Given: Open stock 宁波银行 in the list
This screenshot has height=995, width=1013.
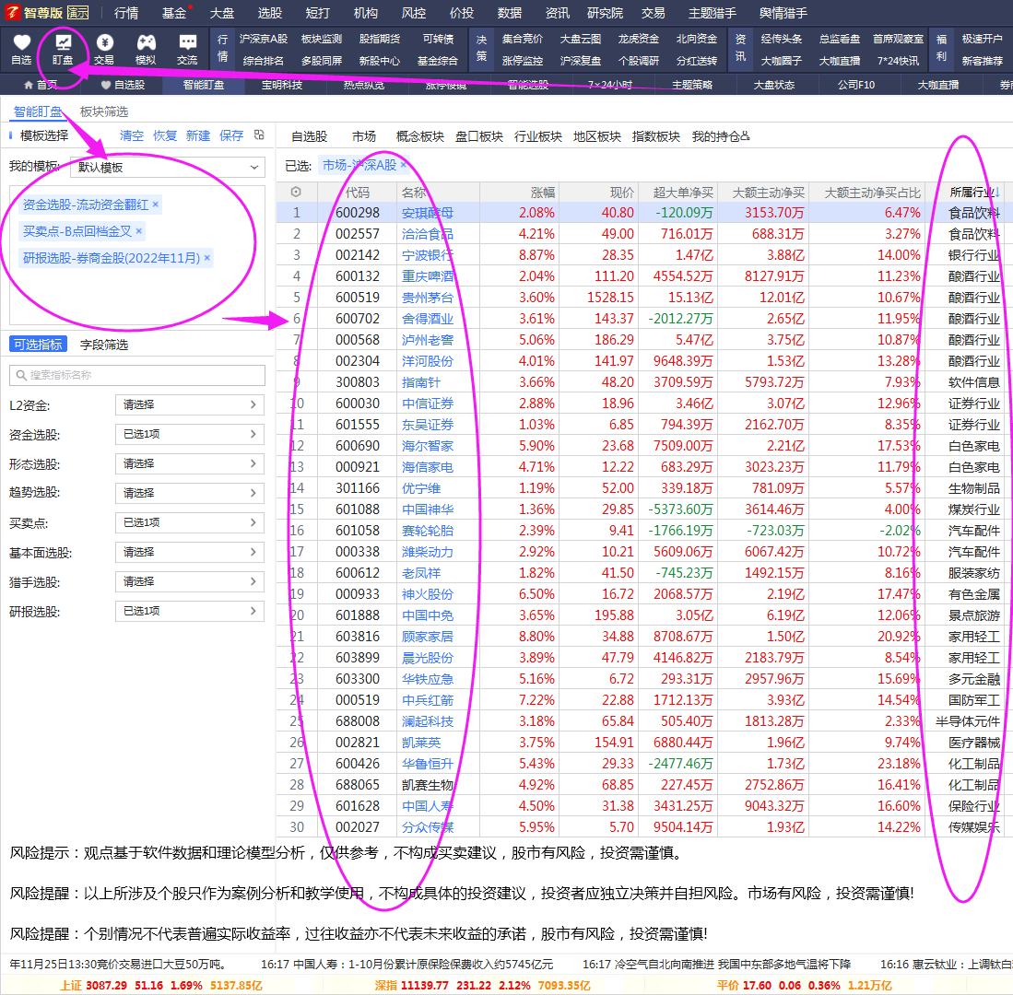Looking at the screenshot, I should coord(427,255).
